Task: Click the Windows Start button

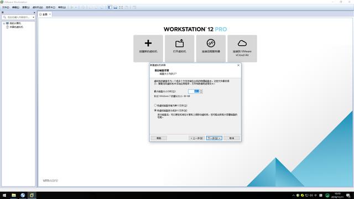Action: pyautogui.click(x=4, y=195)
